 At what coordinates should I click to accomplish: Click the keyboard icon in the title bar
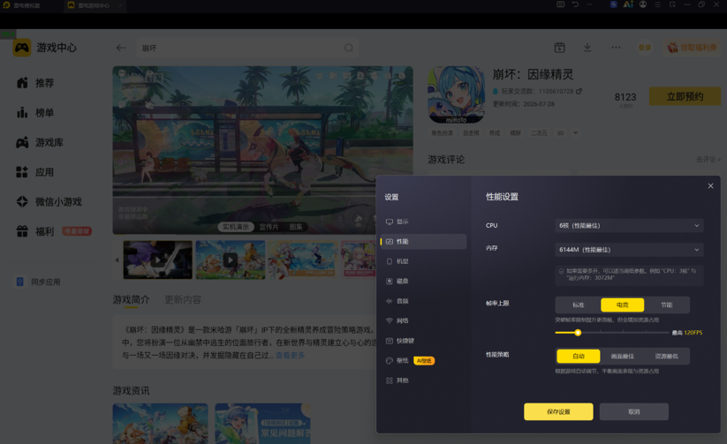(x=560, y=4)
